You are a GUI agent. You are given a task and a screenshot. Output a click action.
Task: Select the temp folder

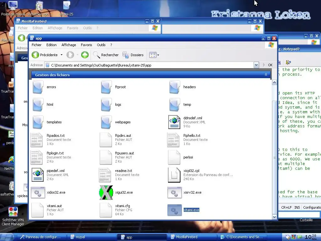(x=180, y=104)
